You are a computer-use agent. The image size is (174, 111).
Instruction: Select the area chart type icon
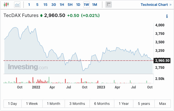coord(17,5)
